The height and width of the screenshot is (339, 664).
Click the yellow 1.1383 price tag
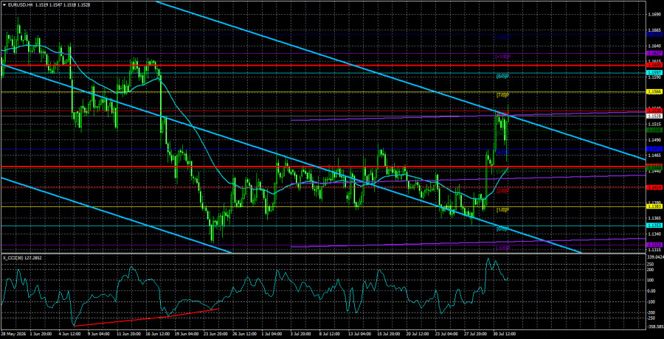[x=654, y=206]
